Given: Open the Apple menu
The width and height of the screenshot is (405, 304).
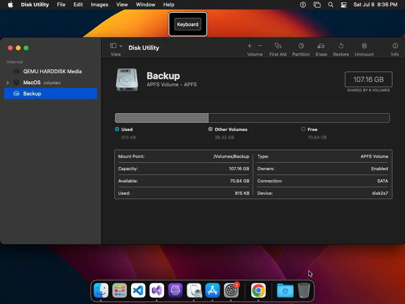Looking at the screenshot, I should pos(10,5).
